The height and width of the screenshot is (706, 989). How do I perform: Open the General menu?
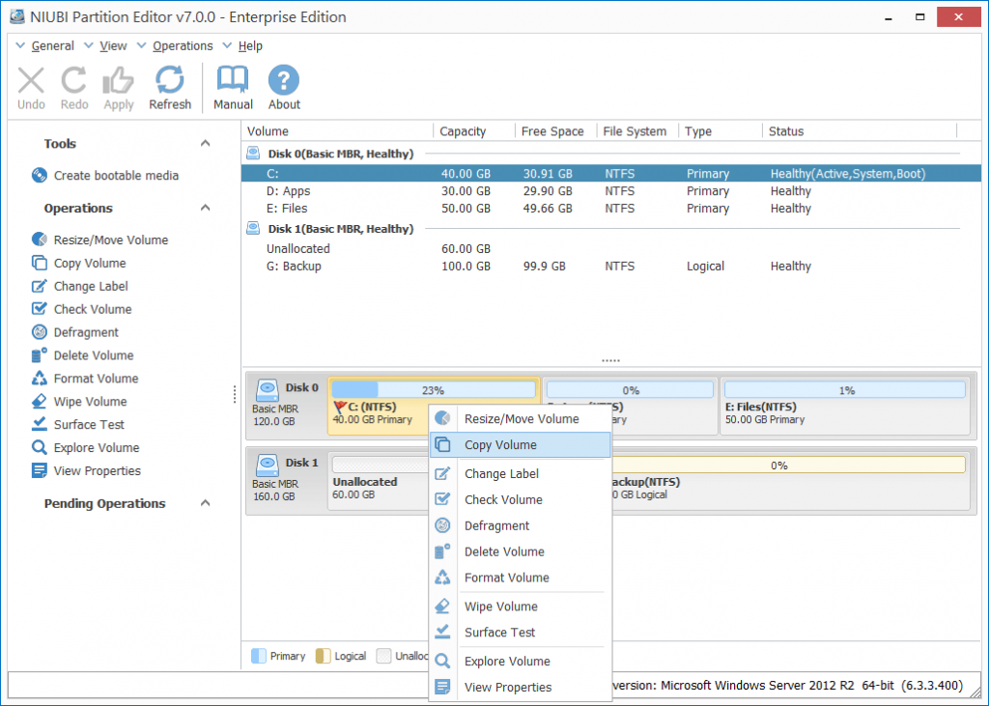click(52, 45)
